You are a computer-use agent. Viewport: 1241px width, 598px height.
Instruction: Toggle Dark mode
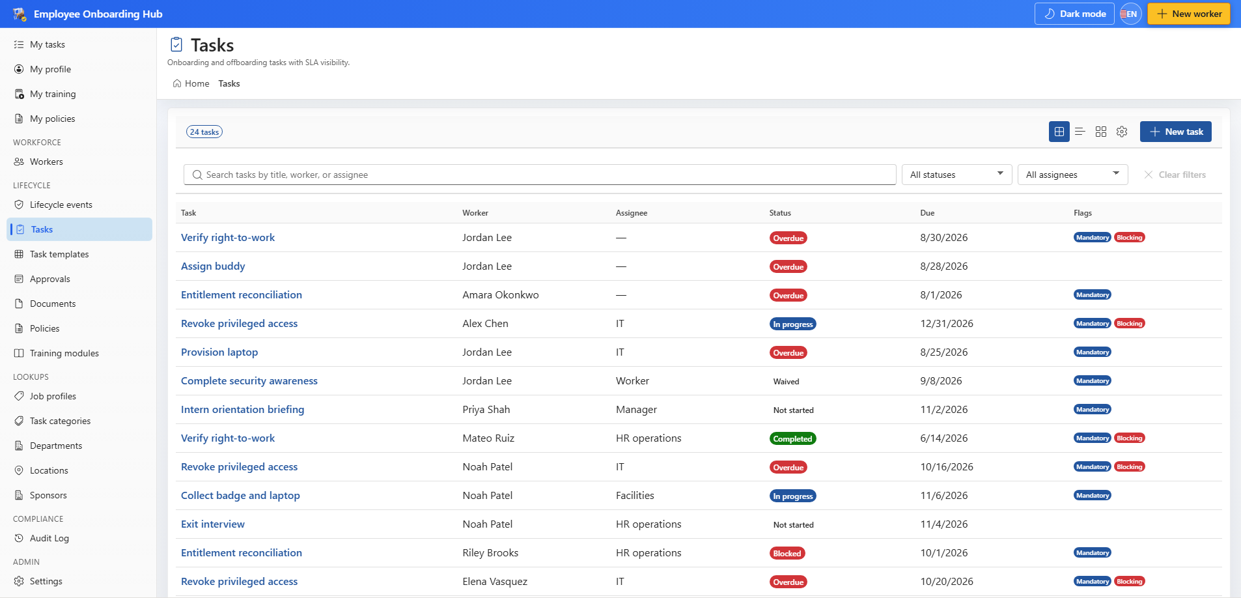[1074, 14]
